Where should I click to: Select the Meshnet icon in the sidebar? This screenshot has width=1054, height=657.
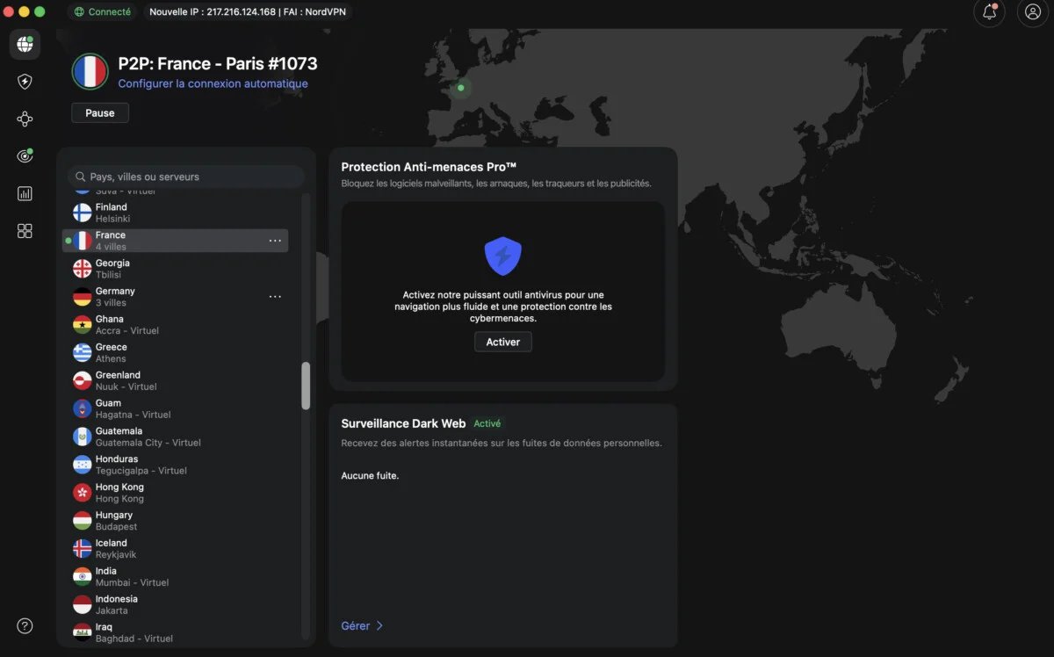[x=24, y=118]
